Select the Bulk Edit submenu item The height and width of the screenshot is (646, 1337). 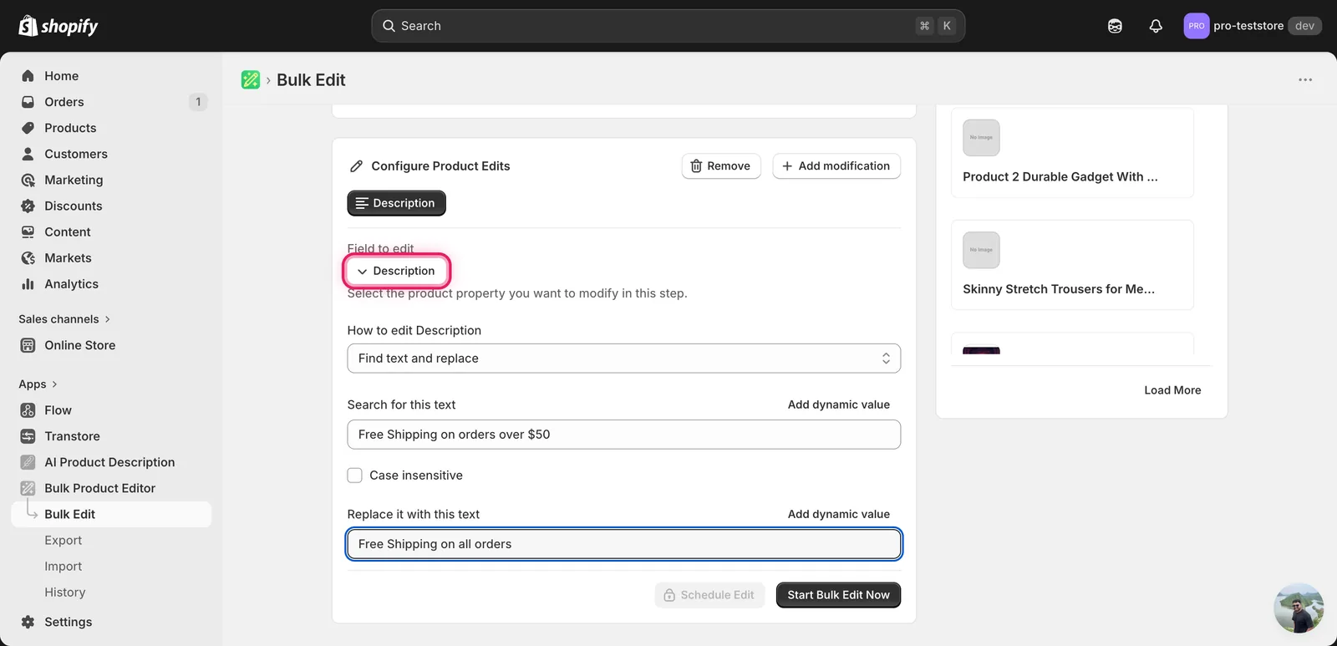click(x=111, y=514)
